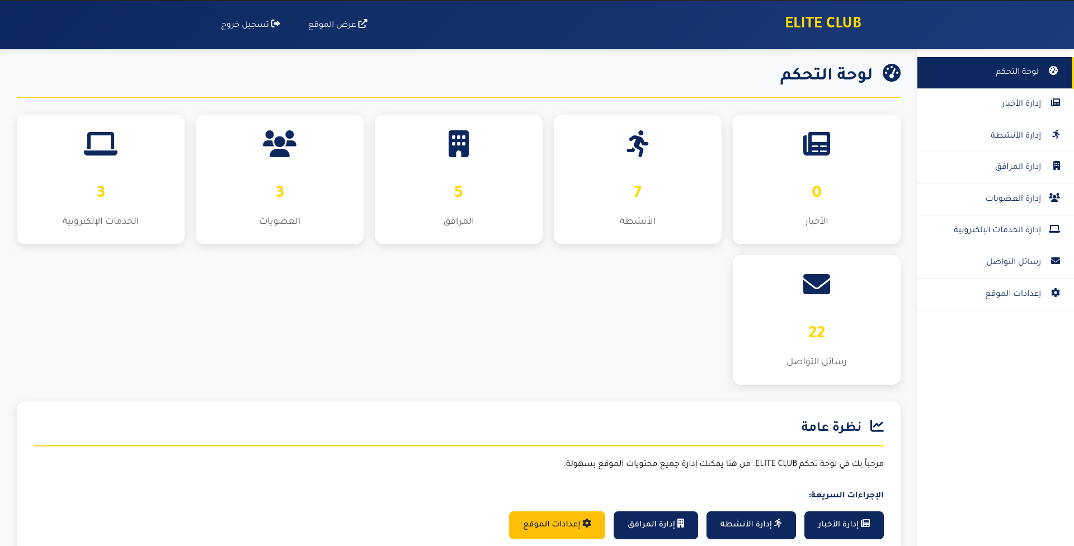The width and height of the screenshot is (1074, 546).
Task: Click the large palette icon beside لوحة التحكم heading
Action: click(892, 73)
